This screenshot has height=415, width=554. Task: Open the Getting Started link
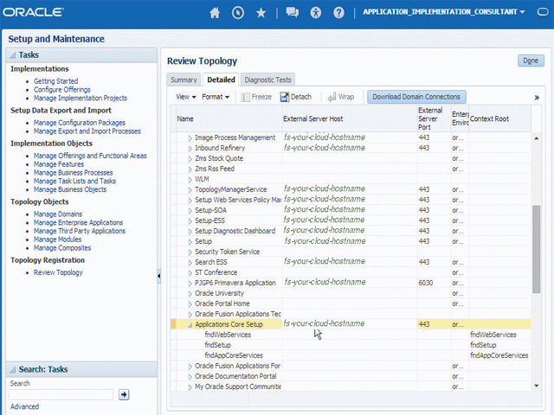coord(55,81)
